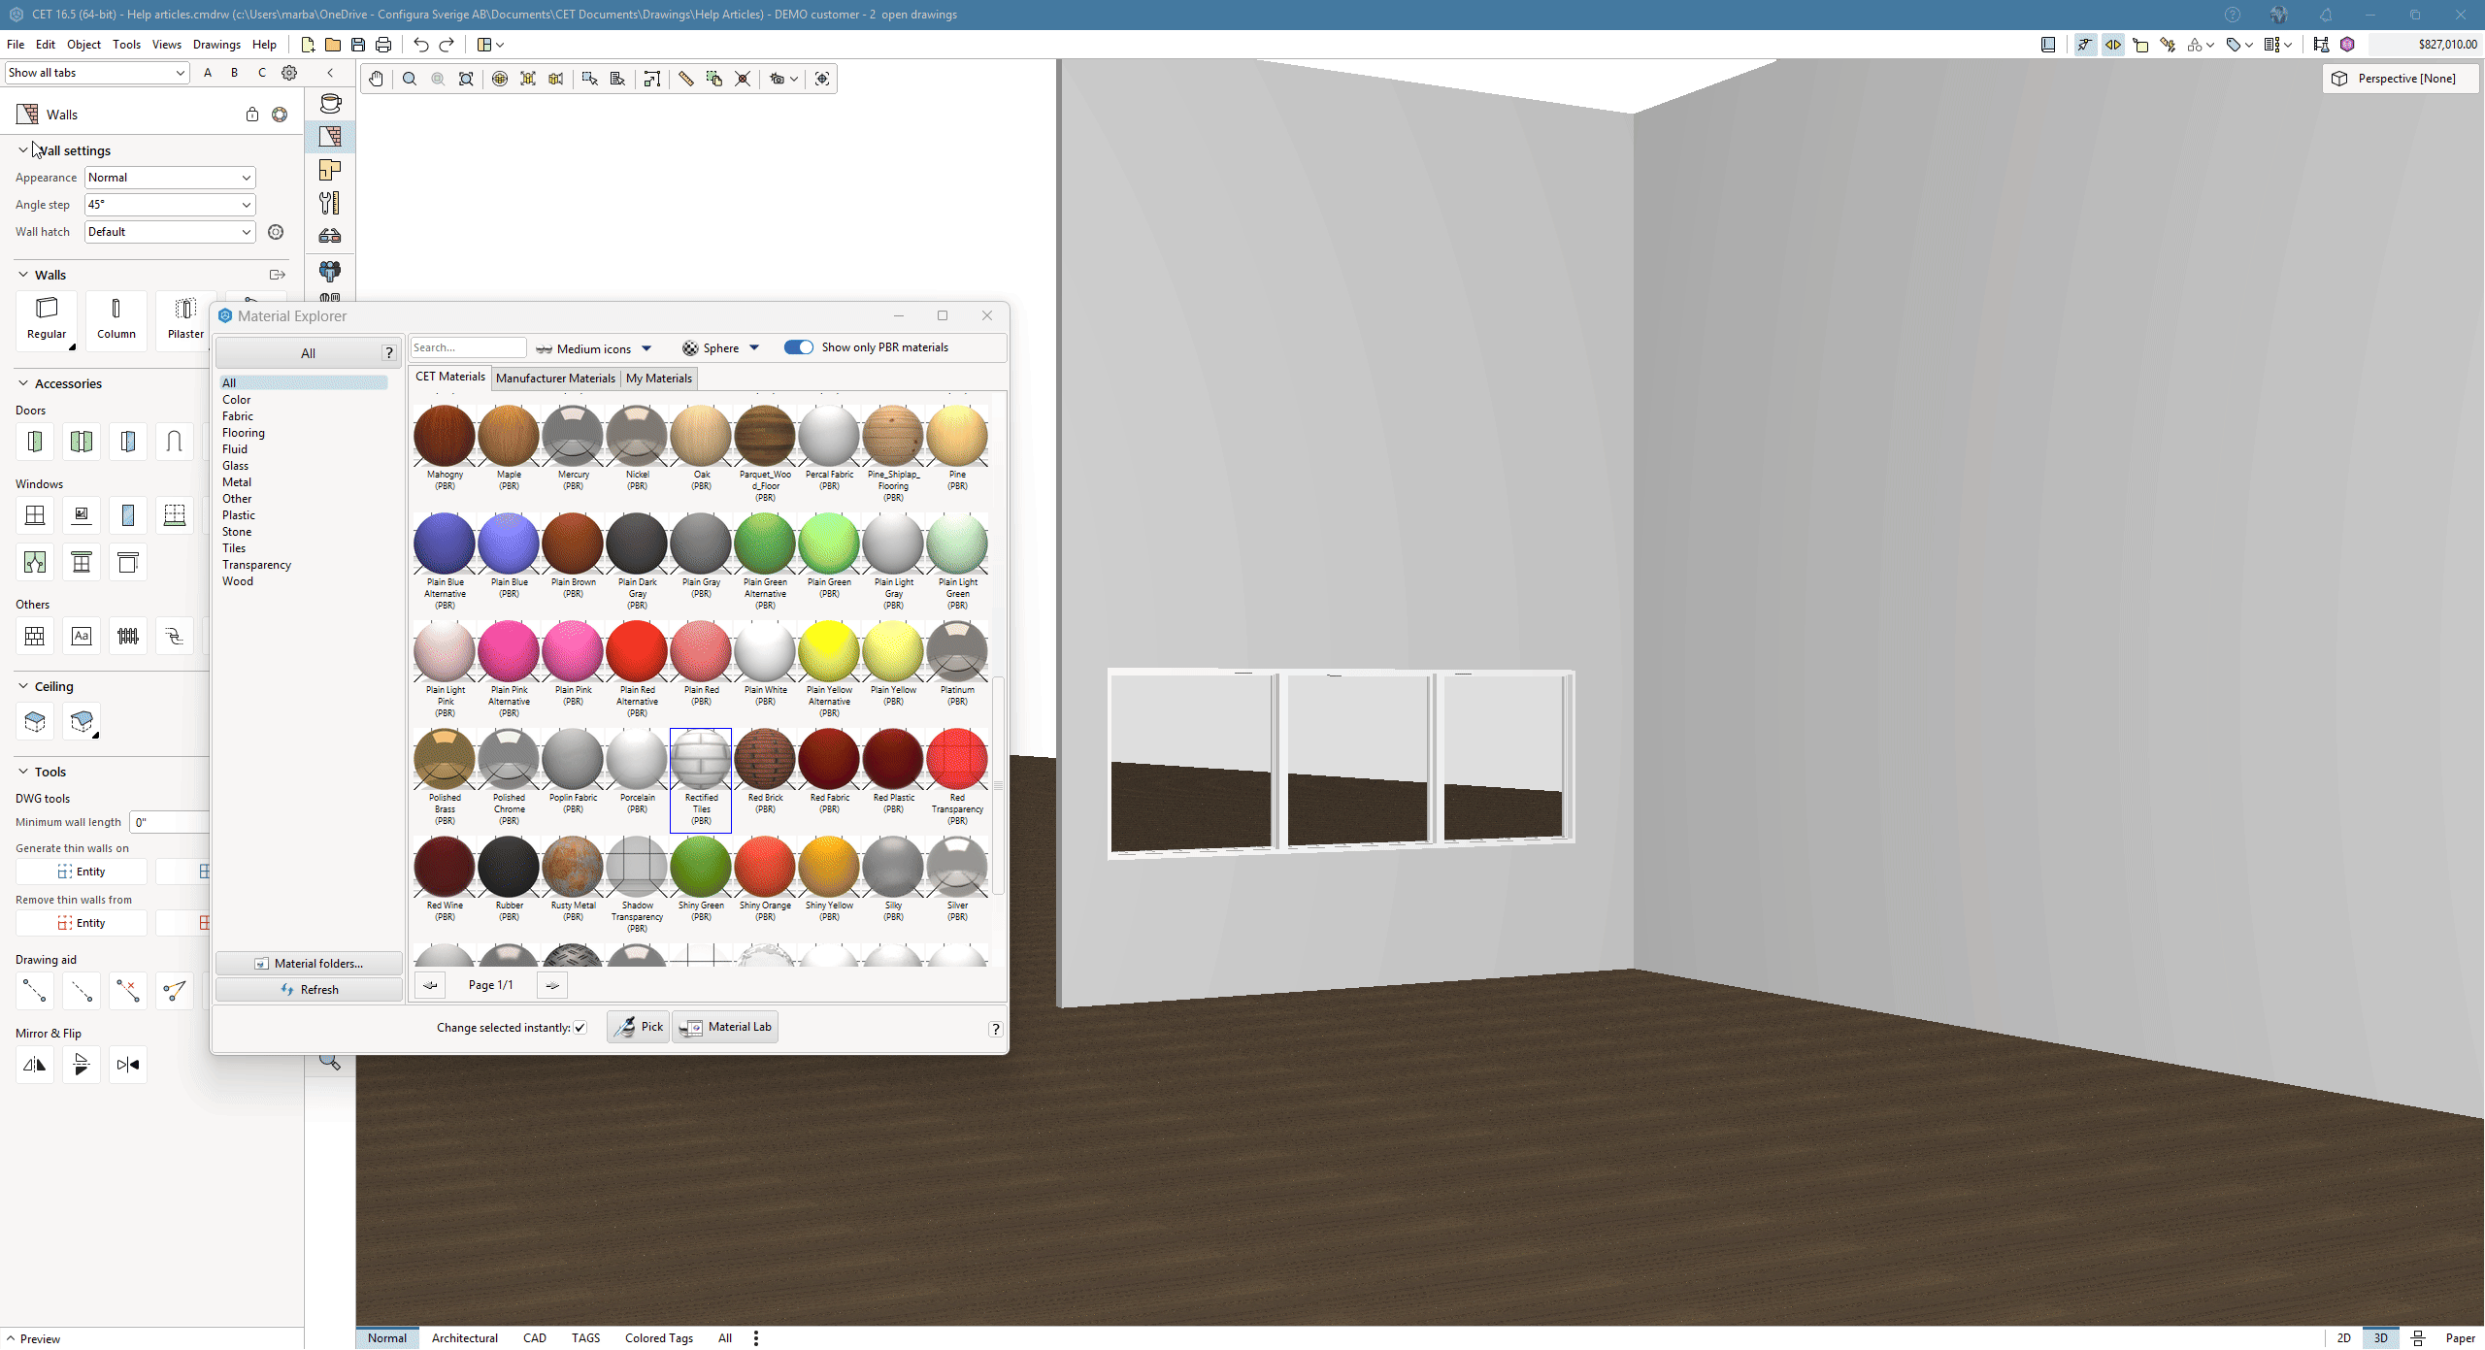Redo the last action
Viewport: 2485px width, 1350px height.
[x=447, y=45]
